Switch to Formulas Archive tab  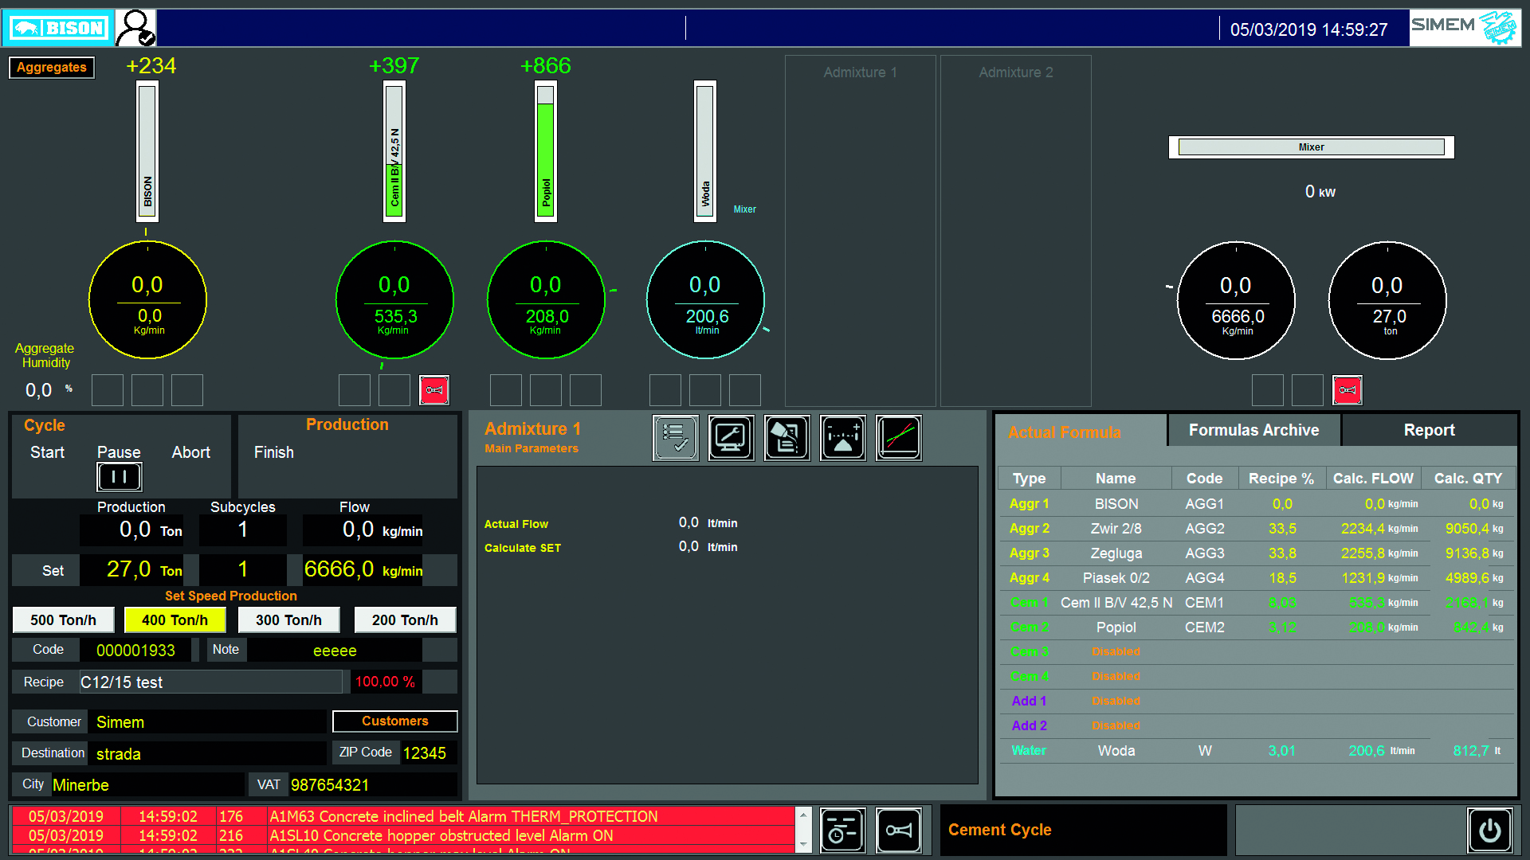[1253, 431]
